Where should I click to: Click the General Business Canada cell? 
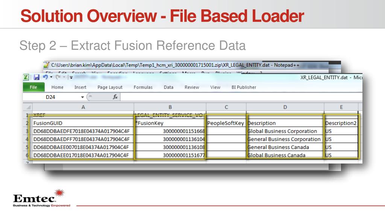coord(285,147)
